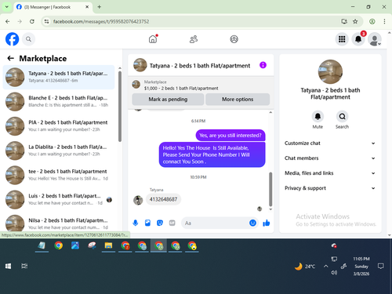Open the Chrome three-dot menu
Viewport: 392px width, 294px height.
[384, 21]
